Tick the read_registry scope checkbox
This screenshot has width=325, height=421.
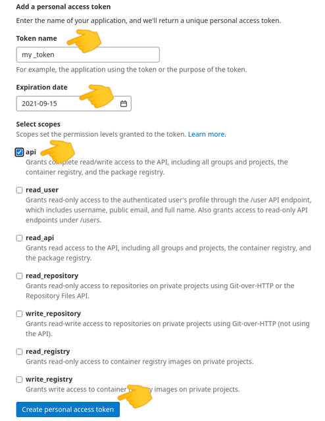(x=19, y=351)
